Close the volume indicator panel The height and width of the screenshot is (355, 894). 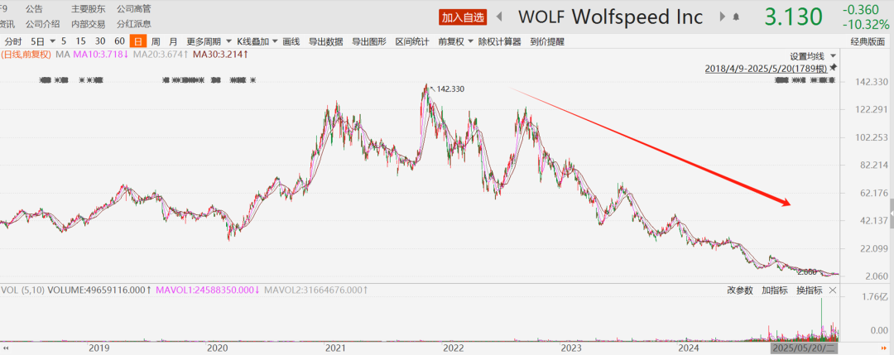pos(833,290)
